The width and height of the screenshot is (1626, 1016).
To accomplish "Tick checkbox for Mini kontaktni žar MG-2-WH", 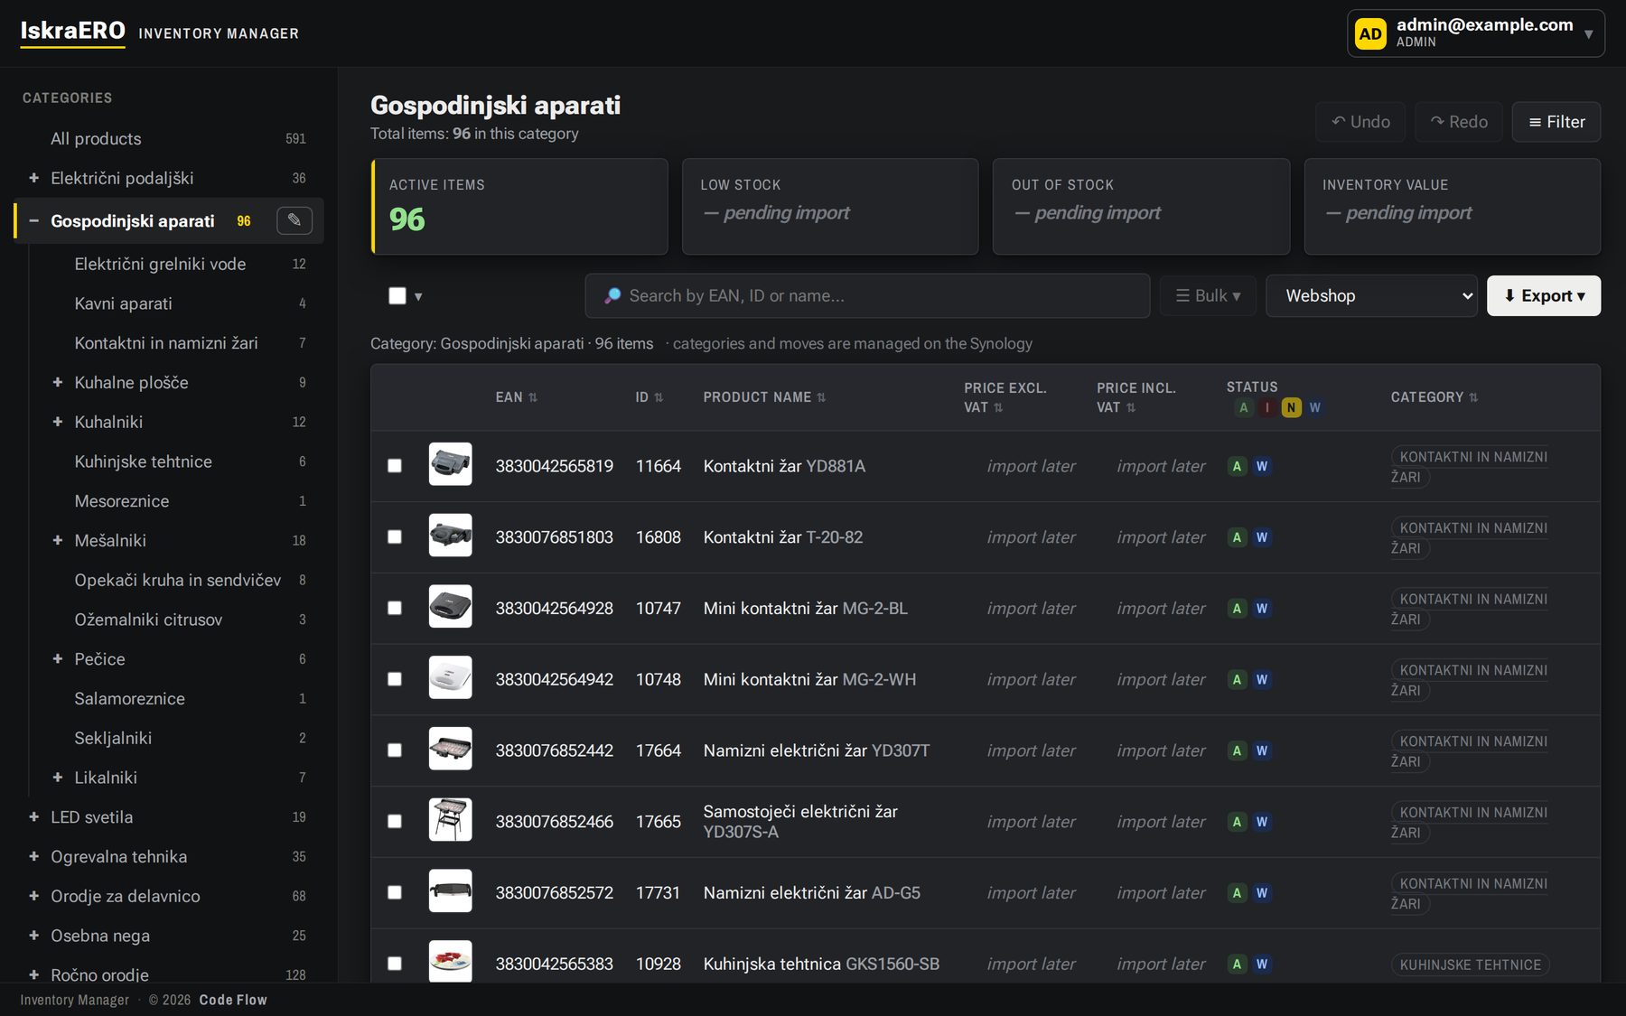I will click(395, 679).
